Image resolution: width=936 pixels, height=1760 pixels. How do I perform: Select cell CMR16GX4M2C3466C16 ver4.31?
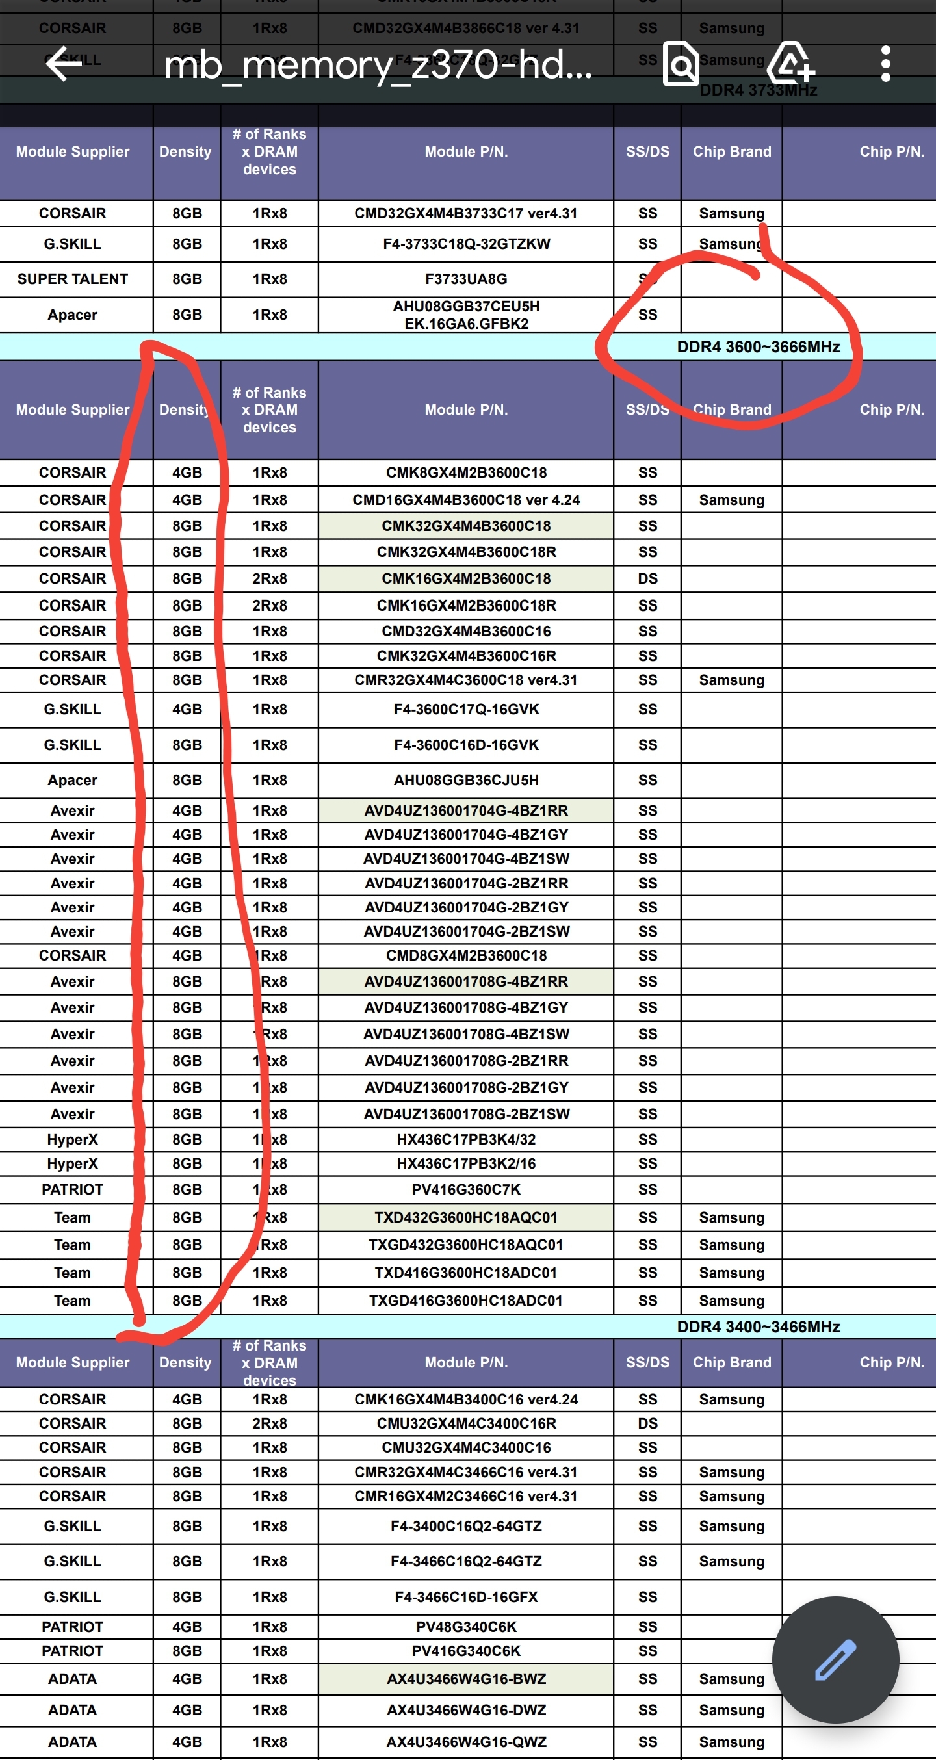pos(466,1496)
